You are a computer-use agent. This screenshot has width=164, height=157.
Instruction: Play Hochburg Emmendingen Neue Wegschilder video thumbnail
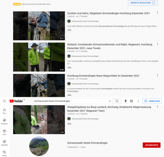[39, 85]
